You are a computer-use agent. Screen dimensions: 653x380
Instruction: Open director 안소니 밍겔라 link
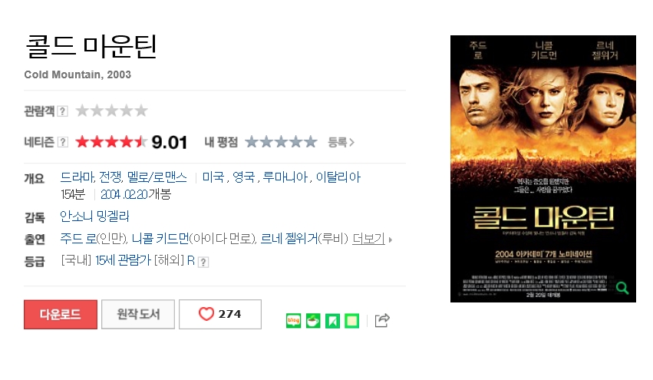click(94, 216)
